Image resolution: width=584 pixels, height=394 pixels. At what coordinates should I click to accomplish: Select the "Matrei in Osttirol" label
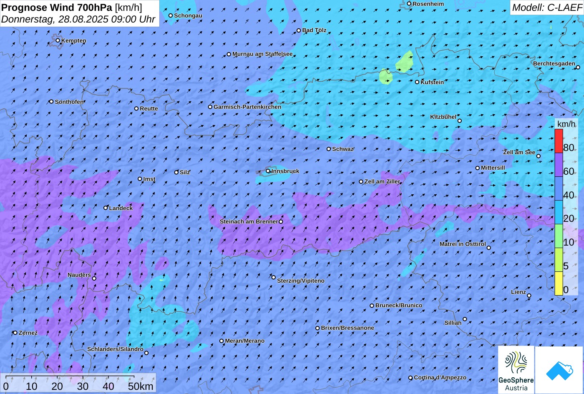(x=463, y=244)
